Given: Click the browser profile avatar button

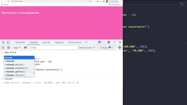Looking at the screenshot, I should coord(112,1).
